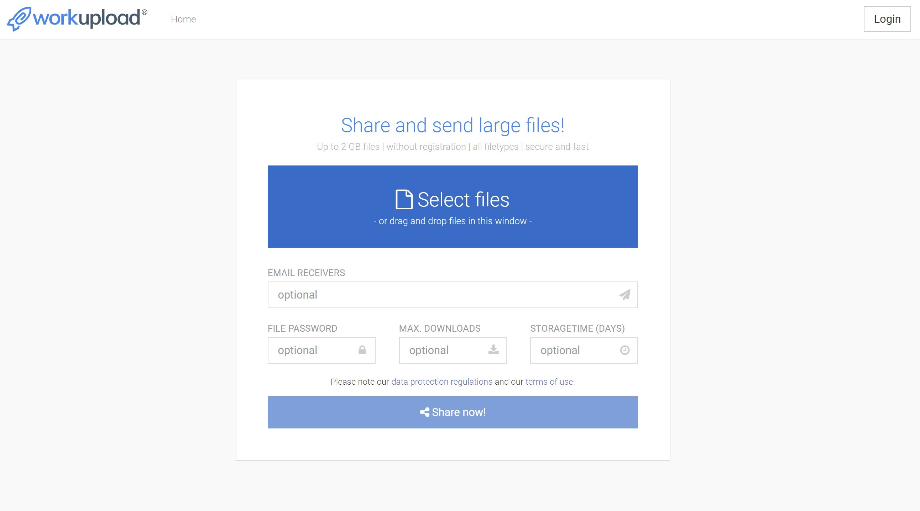Click the document icon beside Select files
This screenshot has height=511, width=920.
point(404,200)
